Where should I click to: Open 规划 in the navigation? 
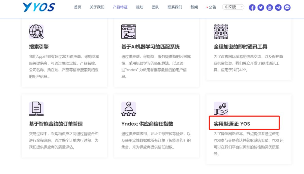pyautogui.click(x=140, y=7)
